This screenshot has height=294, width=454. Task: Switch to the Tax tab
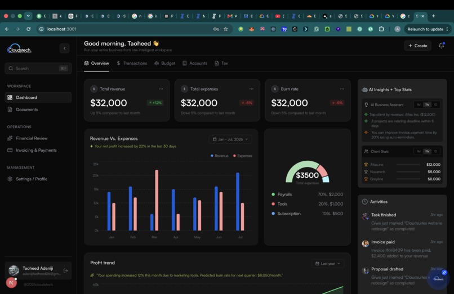pyautogui.click(x=221, y=64)
